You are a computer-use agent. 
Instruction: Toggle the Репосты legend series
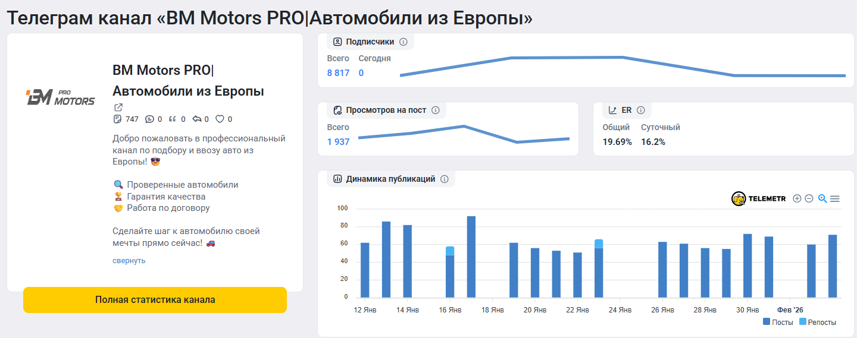[817, 322]
